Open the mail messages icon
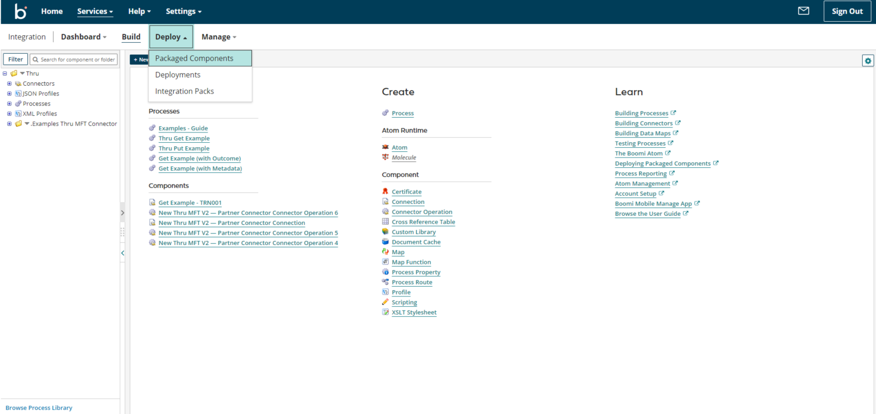 coord(803,11)
